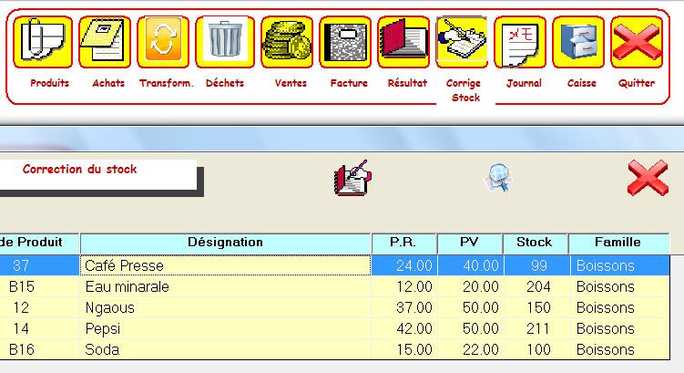Select the Corrige Stock icon
The width and height of the screenshot is (684, 373).
coord(462,42)
